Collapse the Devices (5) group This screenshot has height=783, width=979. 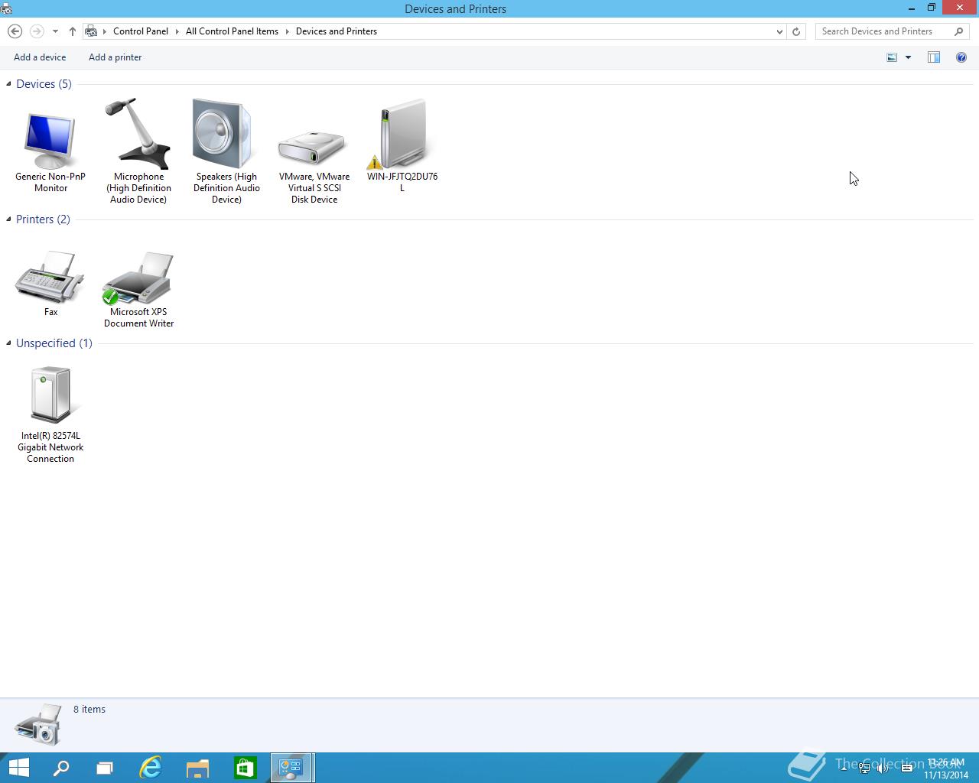8,83
